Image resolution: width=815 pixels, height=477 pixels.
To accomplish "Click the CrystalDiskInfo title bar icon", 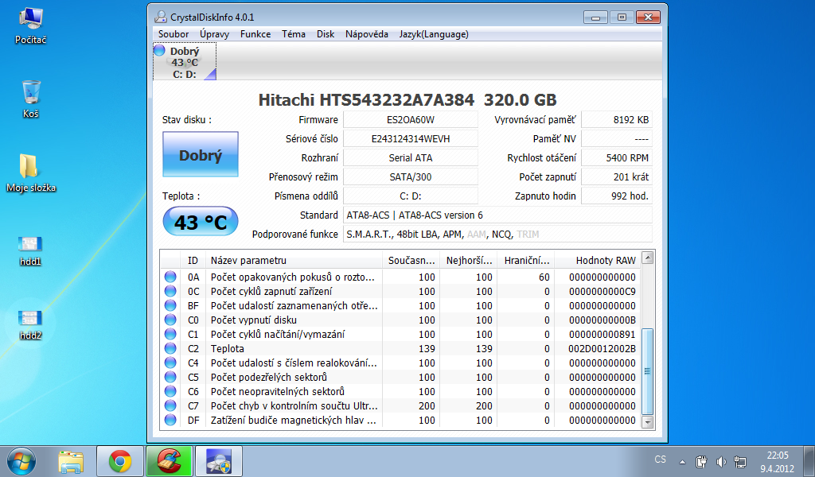I will click(x=161, y=17).
